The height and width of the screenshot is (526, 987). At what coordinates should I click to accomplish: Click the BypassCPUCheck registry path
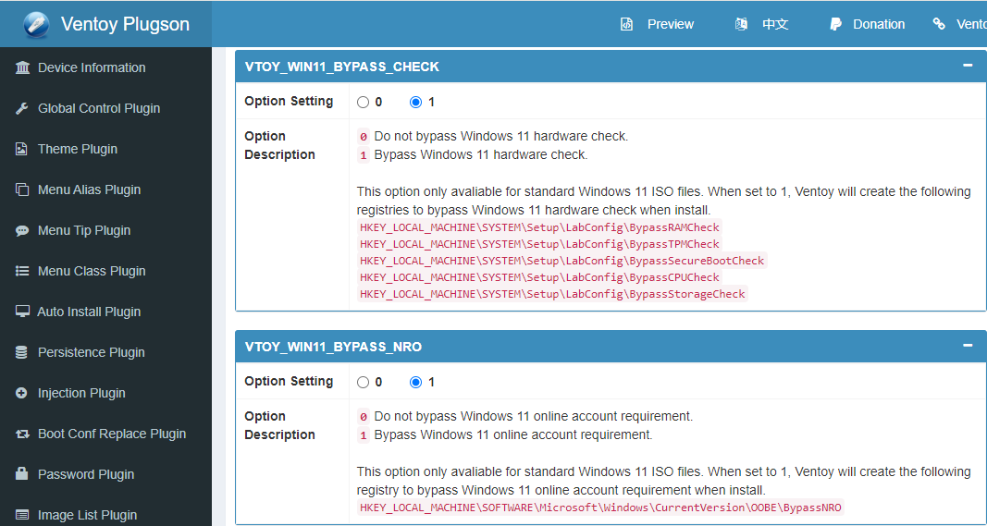(539, 277)
